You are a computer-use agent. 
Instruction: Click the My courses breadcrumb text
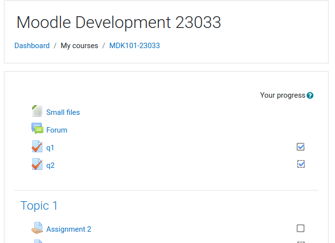click(x=79, y=46)
